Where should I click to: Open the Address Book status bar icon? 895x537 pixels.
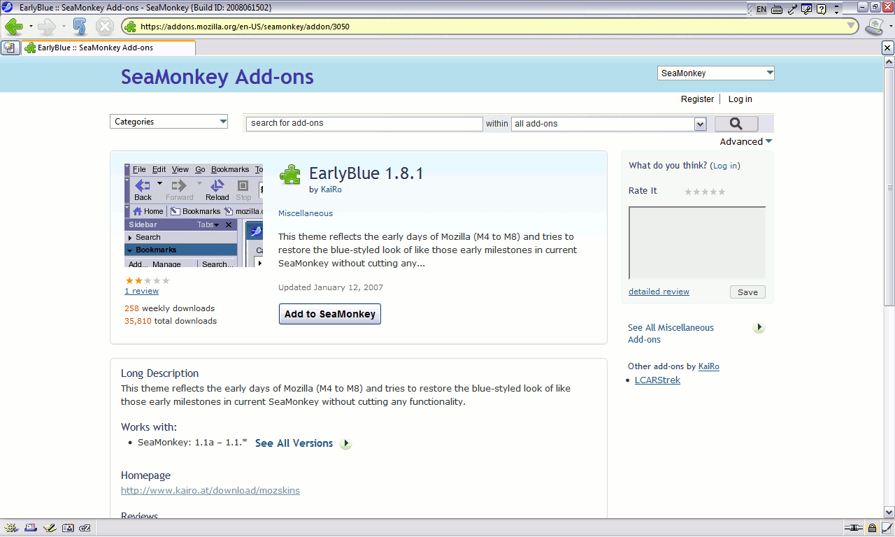coord(67,528)
